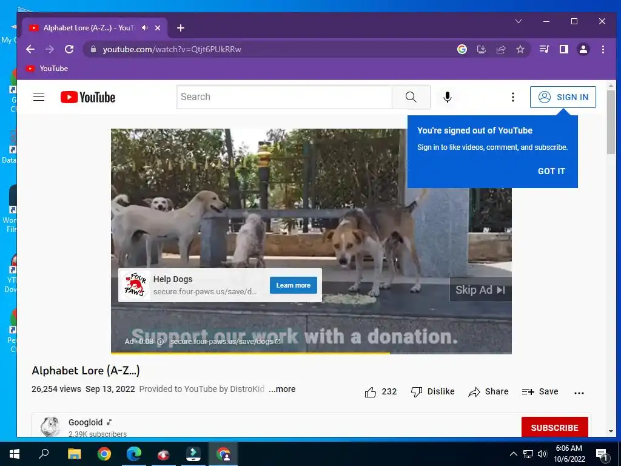Open taskbar search
Image resolution: width=621 pixels, height=466 pixels.
pos(44,454)
